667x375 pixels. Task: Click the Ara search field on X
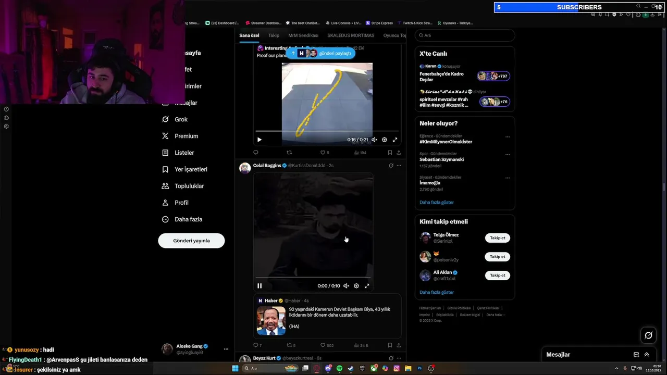465,35
